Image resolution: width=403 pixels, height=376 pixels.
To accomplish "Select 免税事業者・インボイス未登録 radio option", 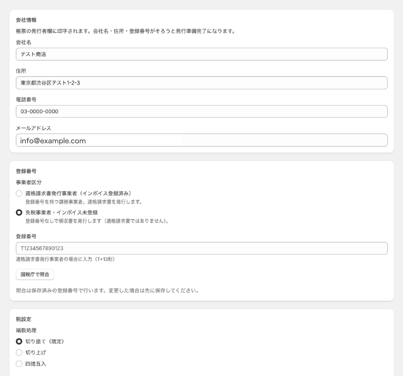I will [19, 213].
